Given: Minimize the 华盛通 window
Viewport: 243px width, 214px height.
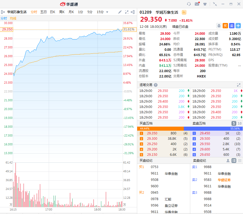Looking at the screenshot, I should pos(223,4).
